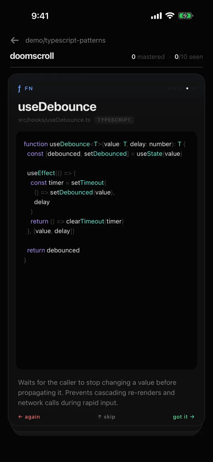Select the FN type label beside the ƒ icon

(29, 88)
